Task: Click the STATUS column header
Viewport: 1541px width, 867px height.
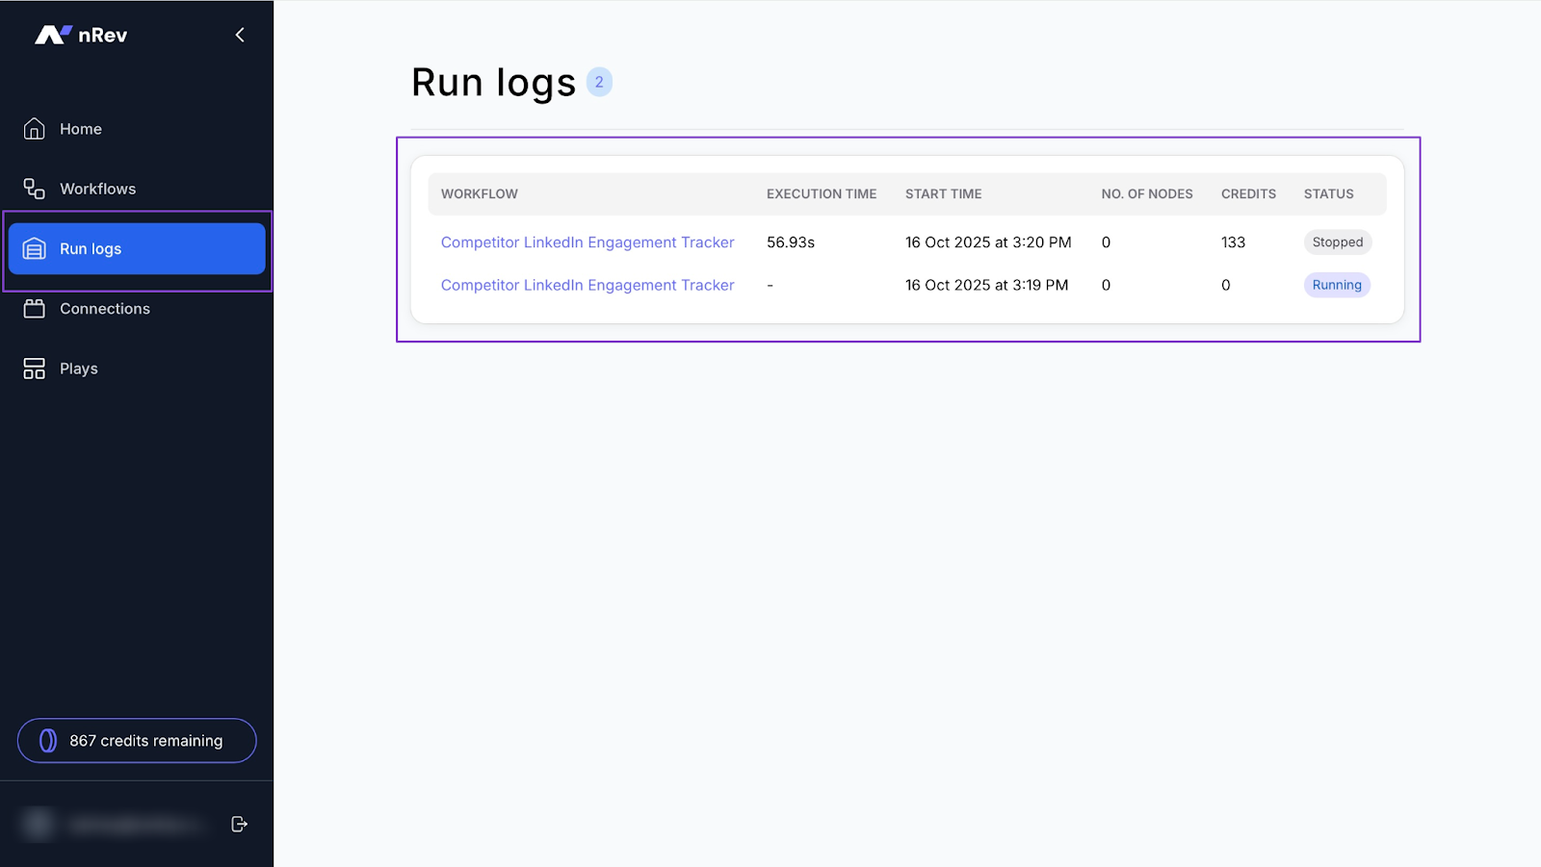Action: tap(1328, 193)
